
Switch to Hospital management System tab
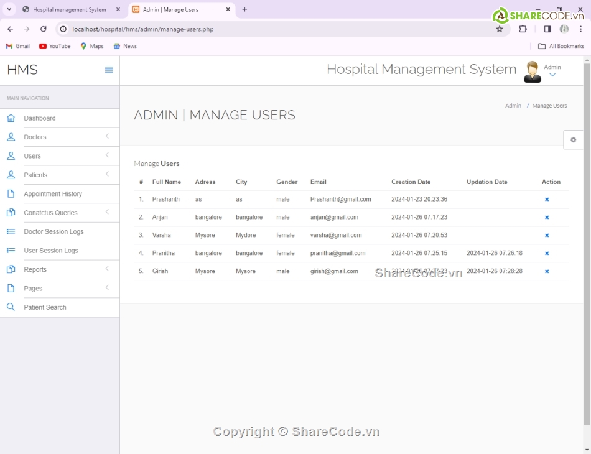coord(69,10)
